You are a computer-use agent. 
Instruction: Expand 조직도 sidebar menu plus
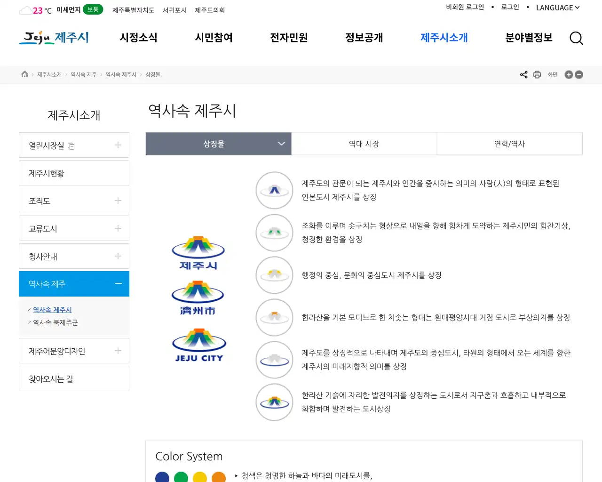[118, 201]
